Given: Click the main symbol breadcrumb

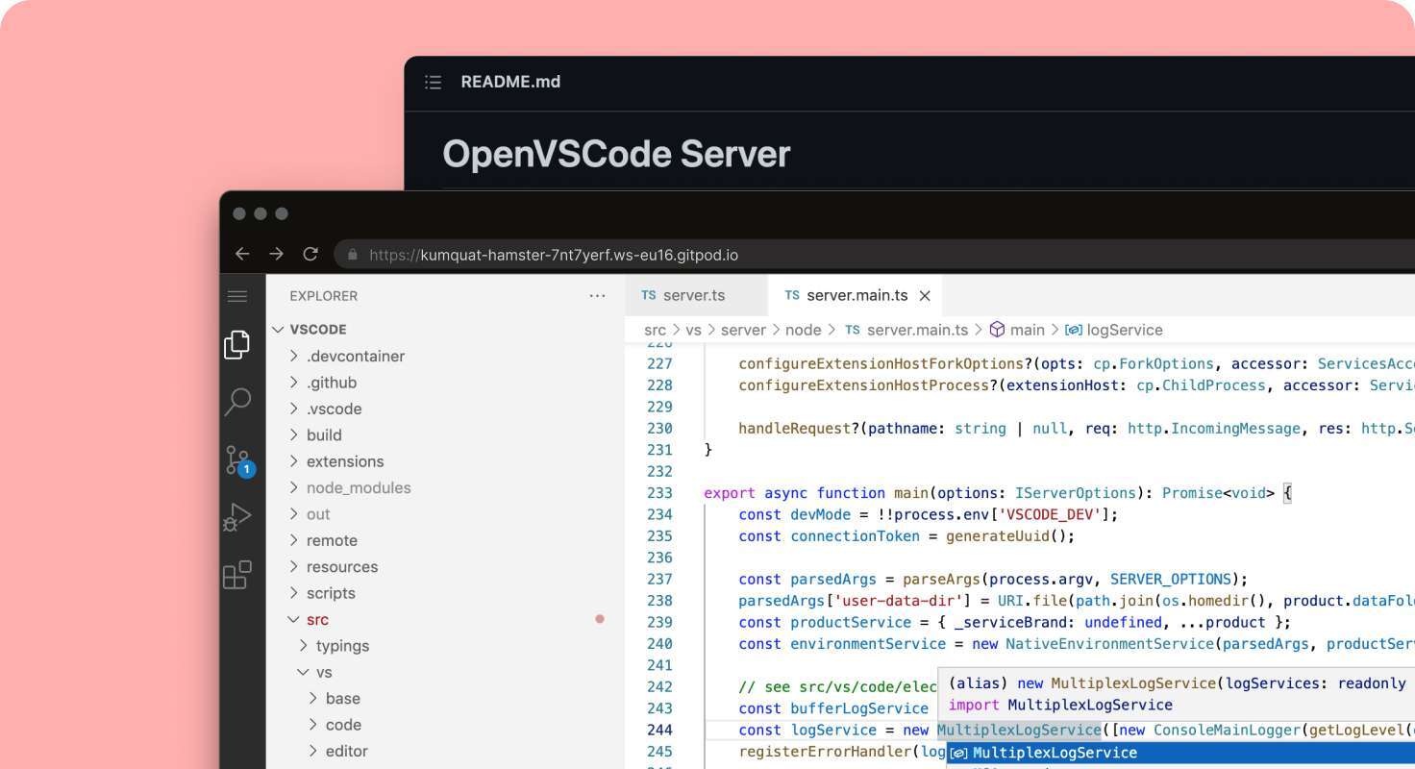Looking at the screenshot, I should 1027,330.
